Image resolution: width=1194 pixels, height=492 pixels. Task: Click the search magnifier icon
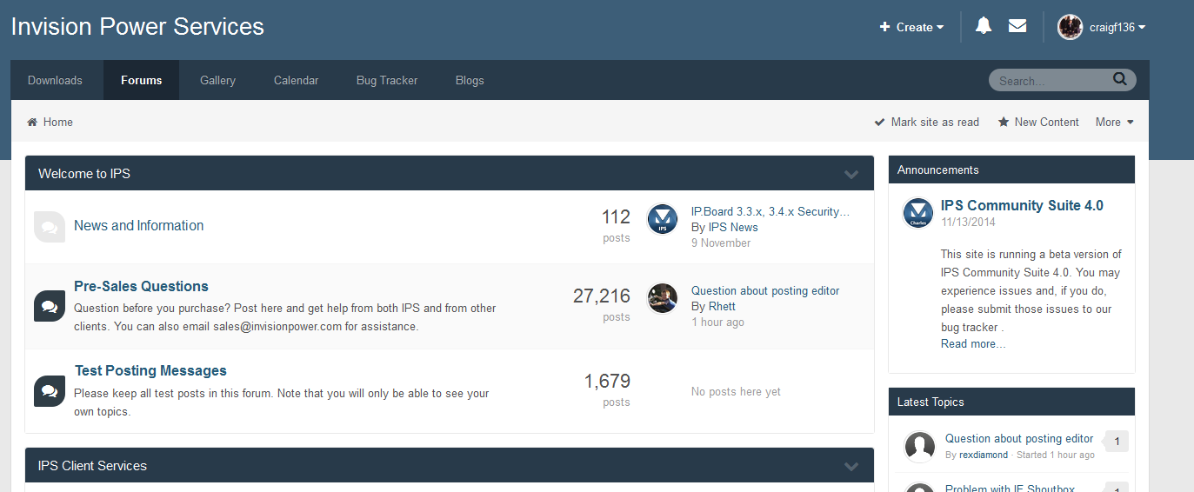coord(1120,79)
